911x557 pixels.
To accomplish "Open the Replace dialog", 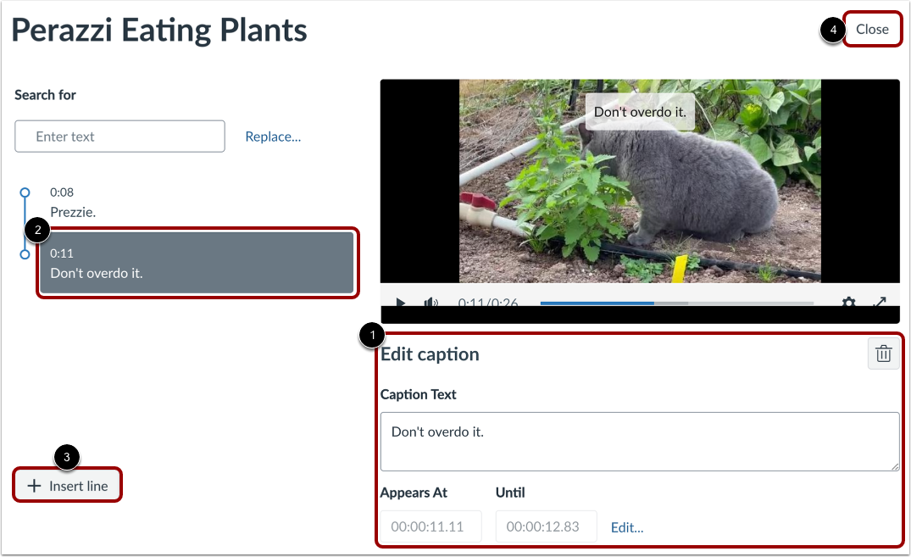I will [273, 136].
